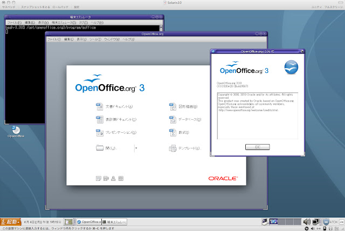Viewport: 345px width, 231px height.
Task: Open ヘルプ menu in OpenOffice.org window
Action: [x=128, y=39]
